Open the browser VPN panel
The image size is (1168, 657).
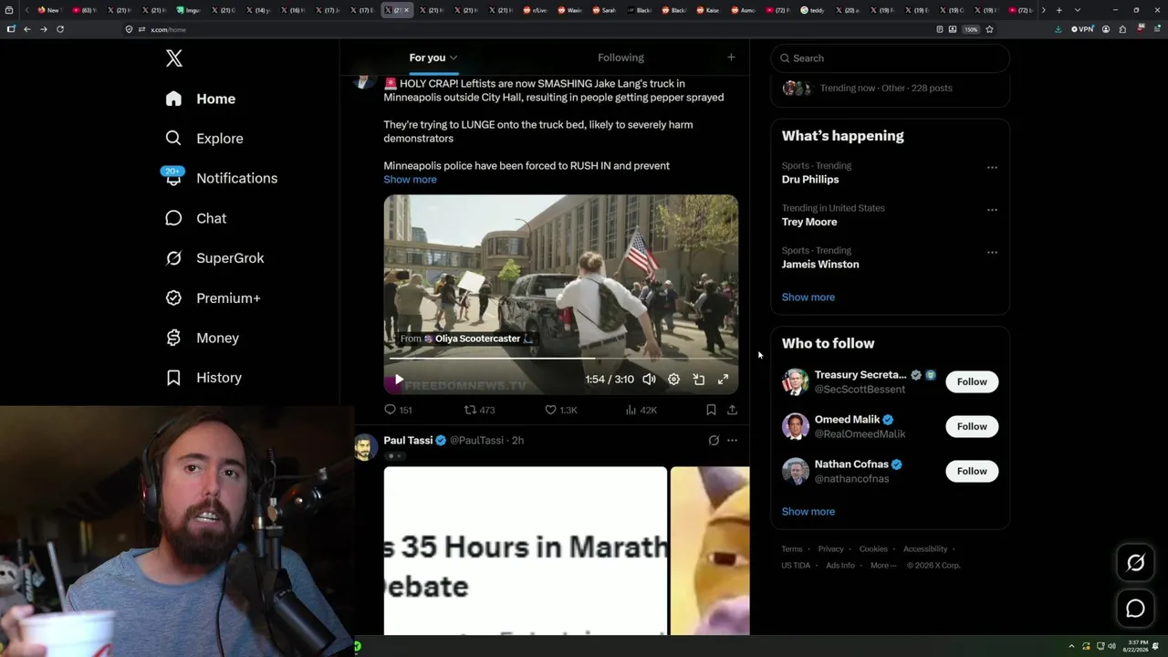[1082, 29]
